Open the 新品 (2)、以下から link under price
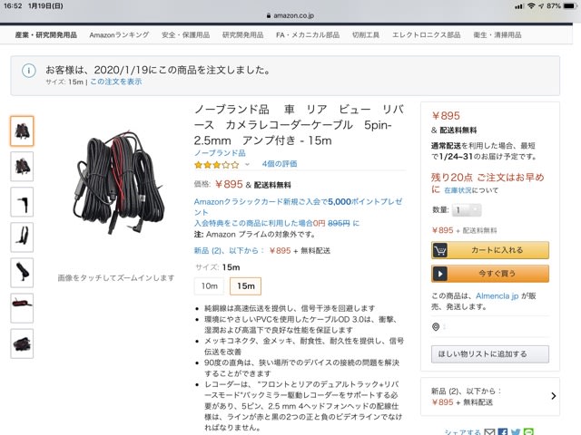This screenshot has width=581, height=435. tap(229, 251)
